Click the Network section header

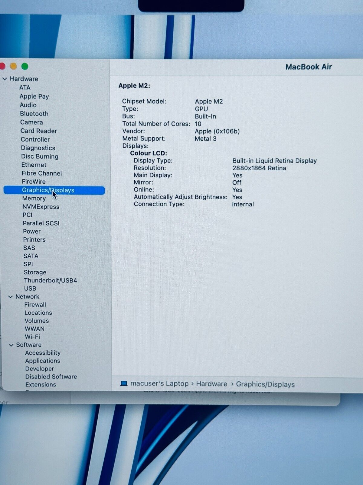(x=27, y=296)
